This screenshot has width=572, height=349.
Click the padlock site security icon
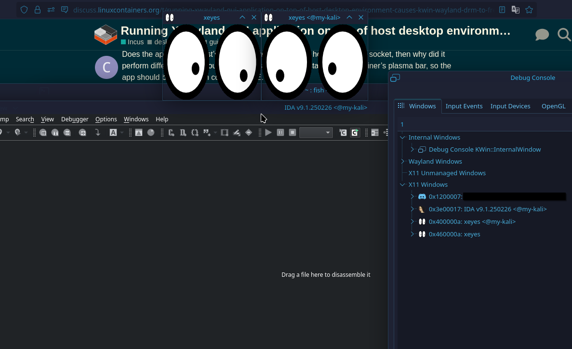tap(37, 10)
